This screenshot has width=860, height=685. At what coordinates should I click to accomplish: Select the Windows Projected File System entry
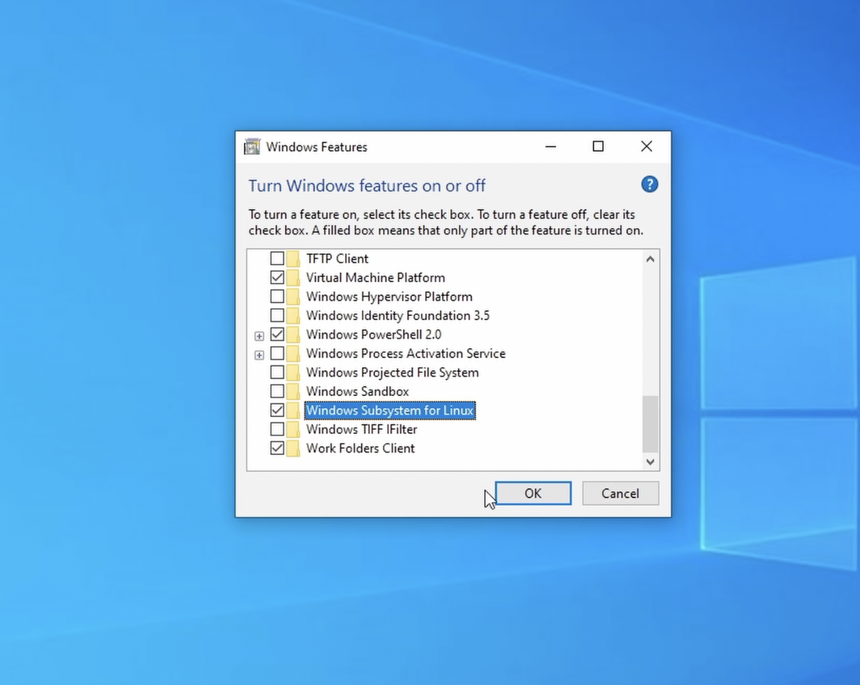[392, 373]
